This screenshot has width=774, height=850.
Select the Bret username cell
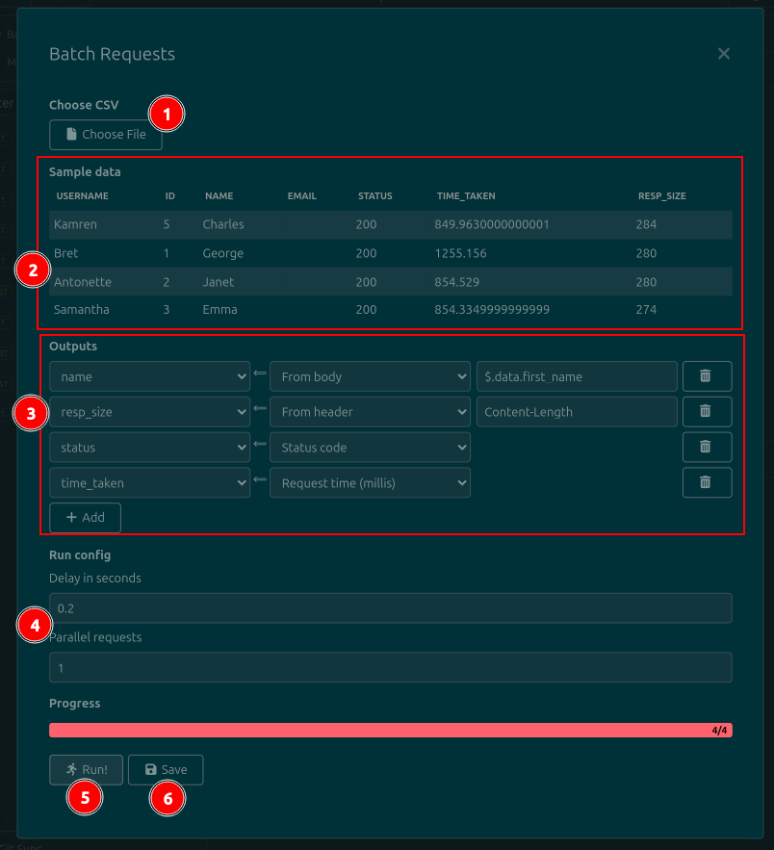pyautogui.click(x=66, y=253)
